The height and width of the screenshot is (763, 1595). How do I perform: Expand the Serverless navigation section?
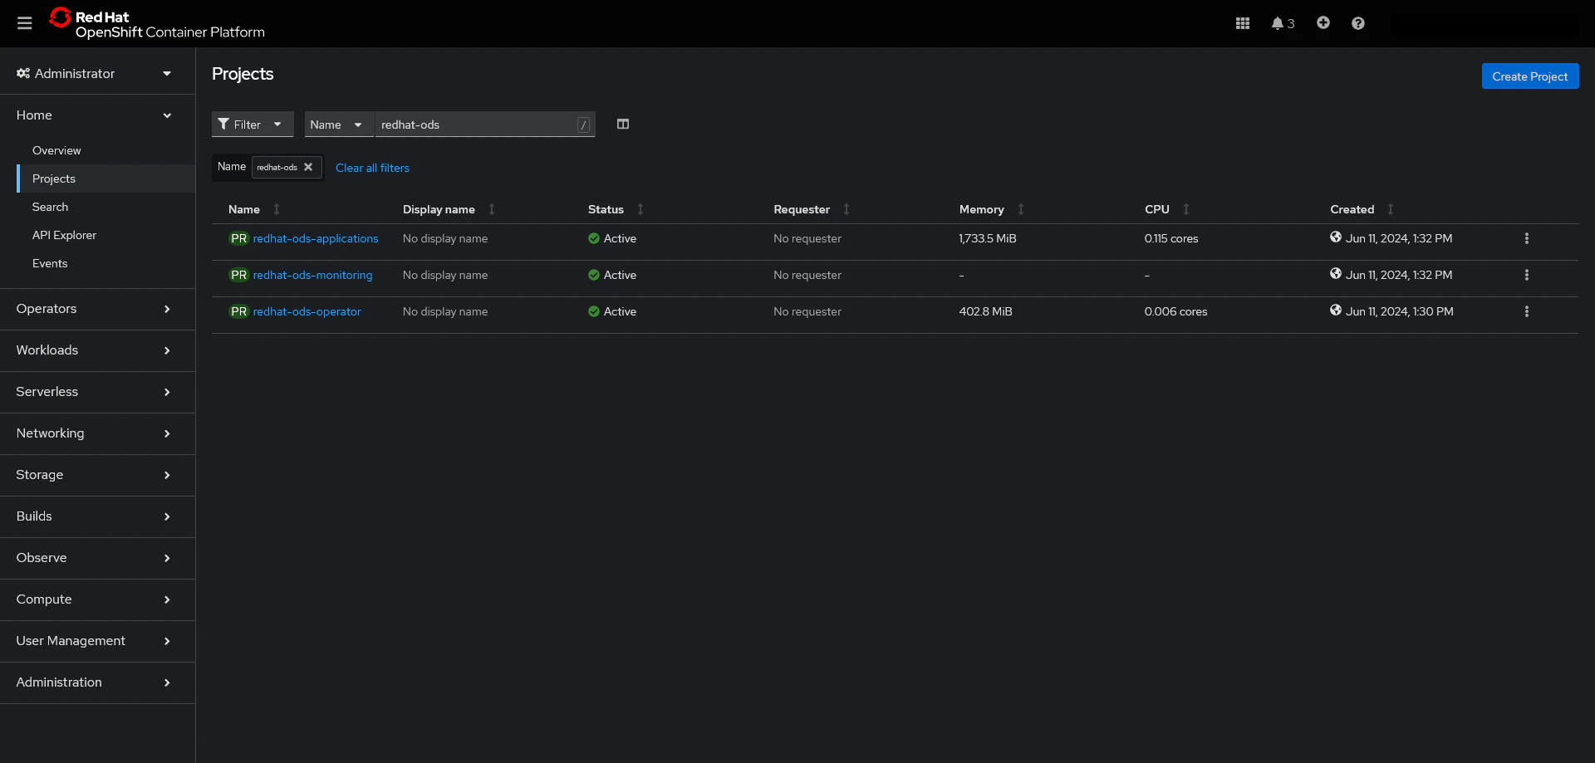[x=97, y=392]
